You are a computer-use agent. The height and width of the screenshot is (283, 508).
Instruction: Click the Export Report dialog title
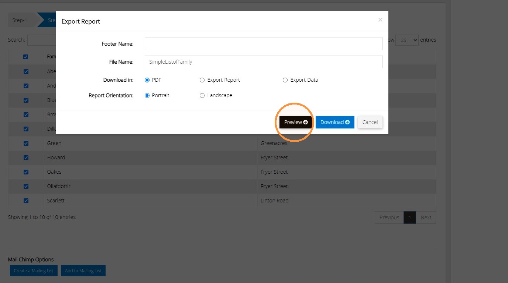[x=81, y=21]
